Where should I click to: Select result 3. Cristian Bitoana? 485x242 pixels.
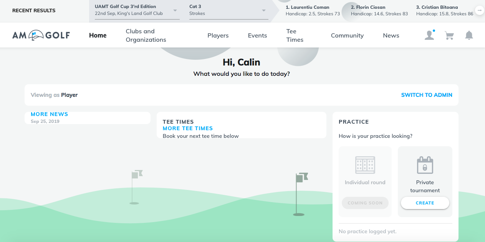445,10
